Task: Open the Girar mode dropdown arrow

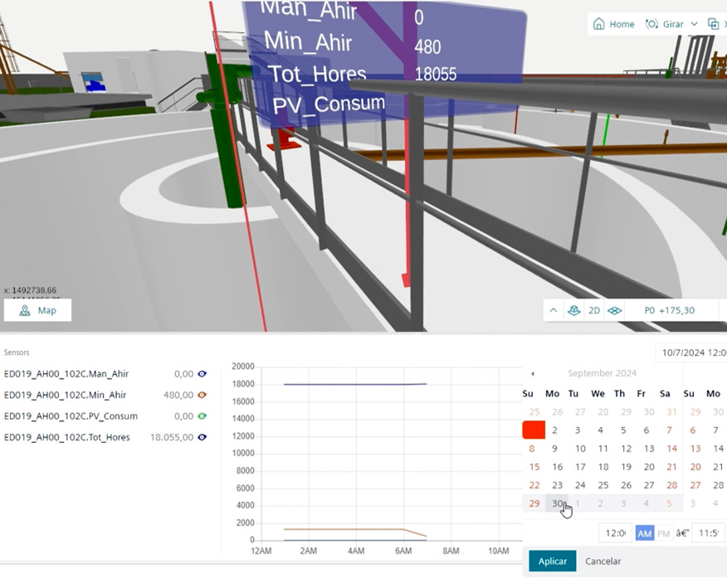Action: click(x=694, y=24)
